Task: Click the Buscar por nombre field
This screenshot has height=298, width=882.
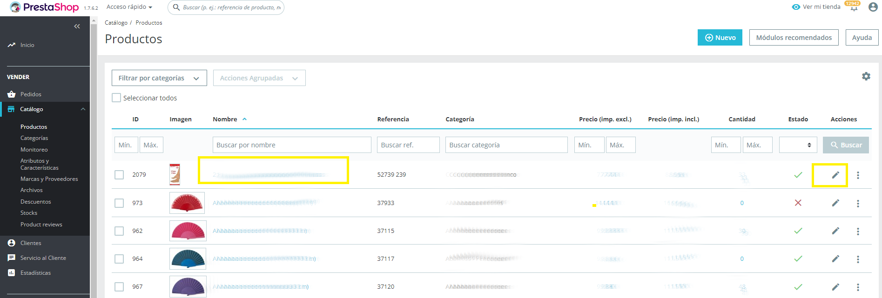Action: (292, 145)
